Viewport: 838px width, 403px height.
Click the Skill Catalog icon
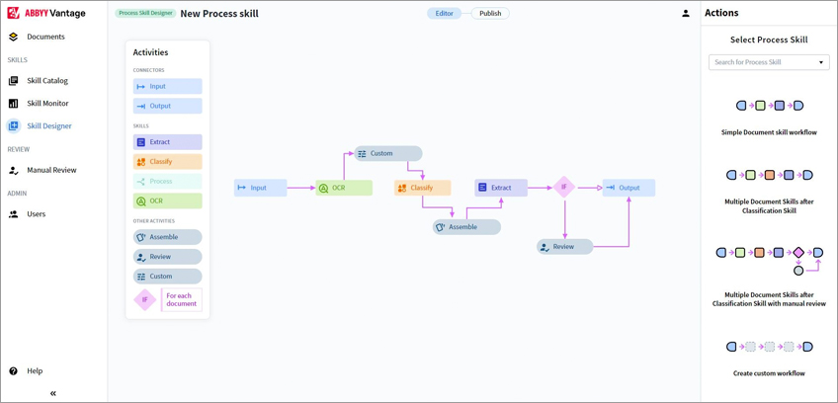[14, 81]
